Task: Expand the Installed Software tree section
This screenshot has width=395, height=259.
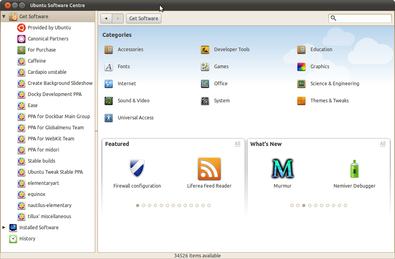Action: click(4, 227)
